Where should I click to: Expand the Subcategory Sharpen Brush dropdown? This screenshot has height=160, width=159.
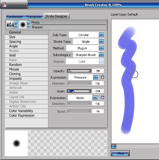pyautogui.click(x=101, y=55)
